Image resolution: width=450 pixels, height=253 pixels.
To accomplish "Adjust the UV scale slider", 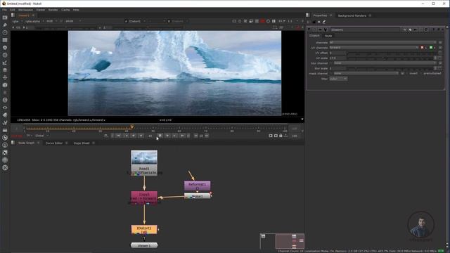I will (390, 58).
